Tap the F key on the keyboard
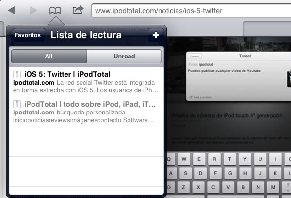291x198 pixels. pos(215,173)
